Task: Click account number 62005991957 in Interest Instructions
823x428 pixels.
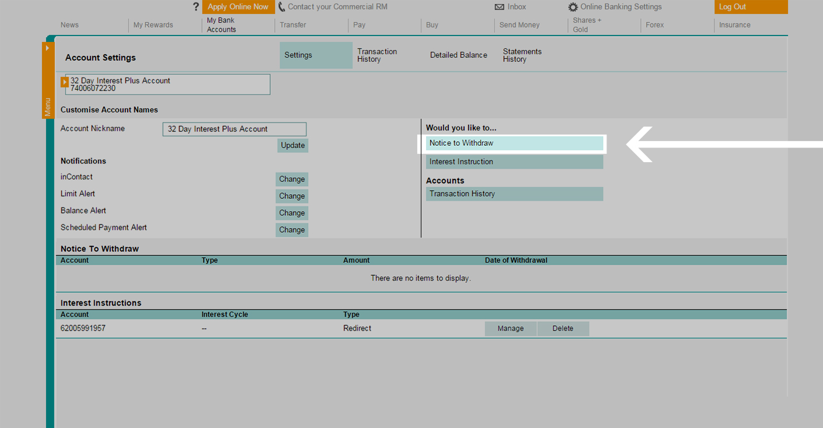Action: pos(83,328)
